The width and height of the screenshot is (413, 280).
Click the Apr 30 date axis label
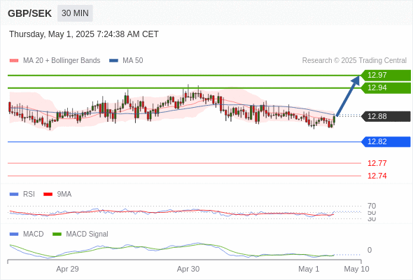(188, 269)
